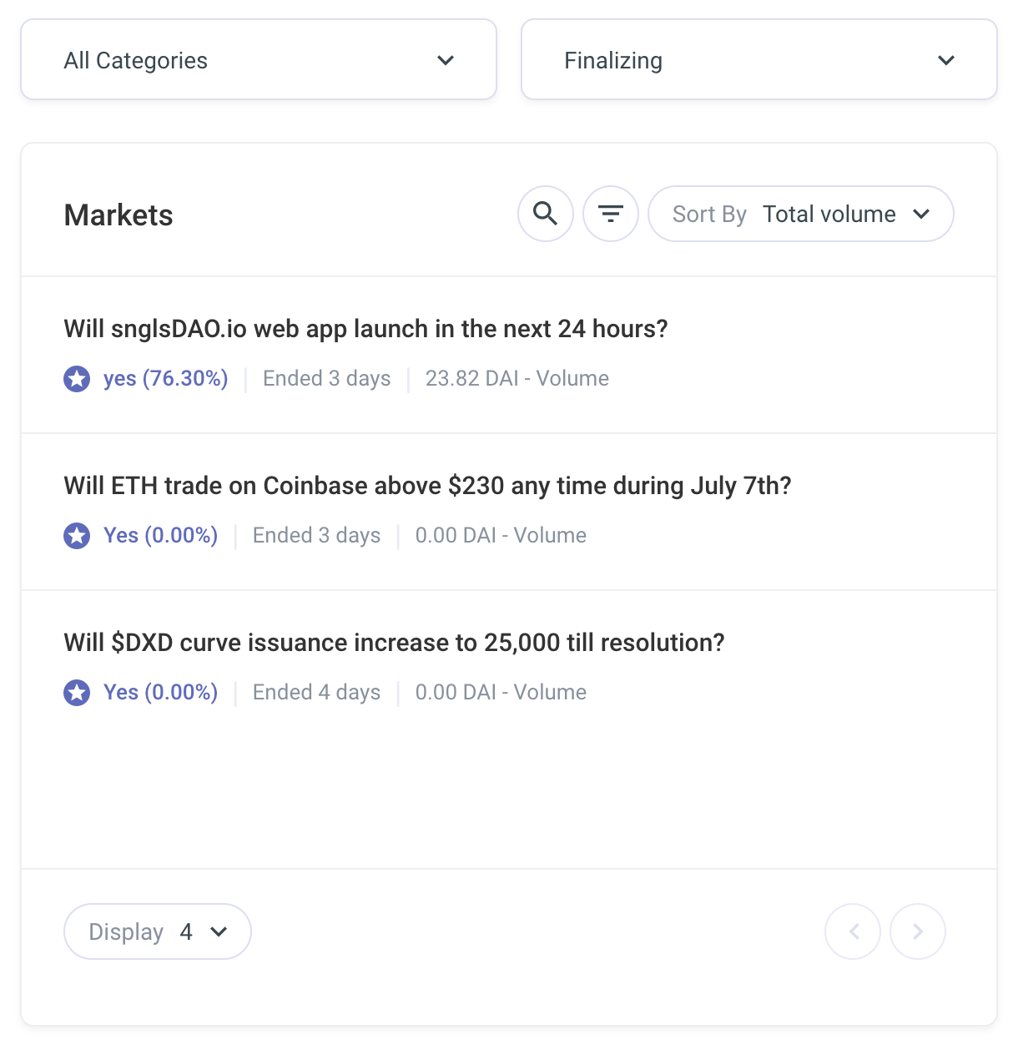Click the previous page arrow icon

point(853,931)
